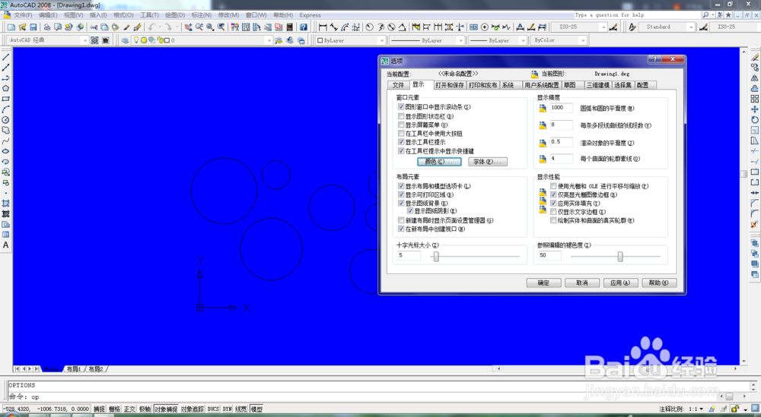Click the 十字光标大小 slider handle
The height and width of the screenshot is (417, 761).
(436, 257)
